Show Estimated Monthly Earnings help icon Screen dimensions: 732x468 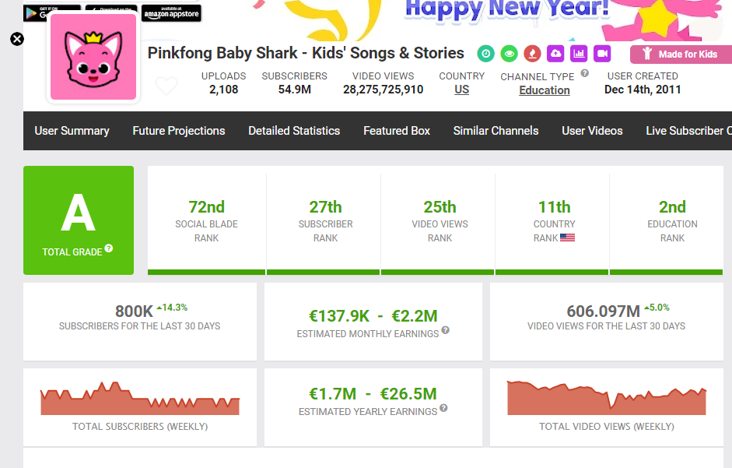point(446,330)
